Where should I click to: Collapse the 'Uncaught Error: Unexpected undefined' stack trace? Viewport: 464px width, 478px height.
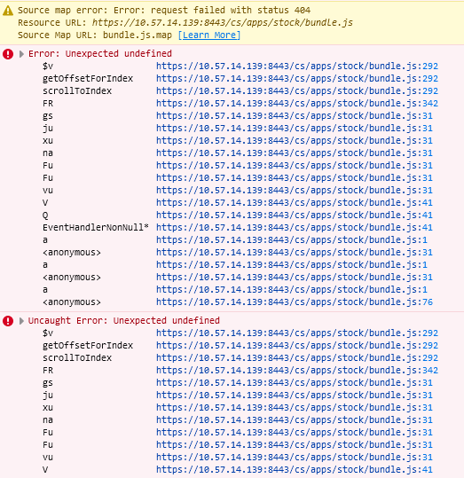(x=21, y=321)
